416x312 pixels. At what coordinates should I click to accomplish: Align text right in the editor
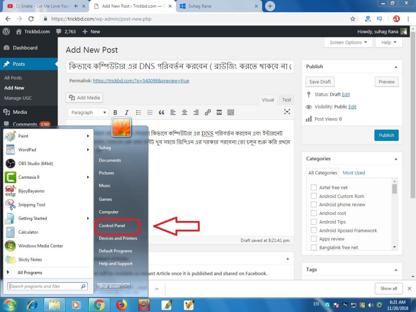[196, 113]
